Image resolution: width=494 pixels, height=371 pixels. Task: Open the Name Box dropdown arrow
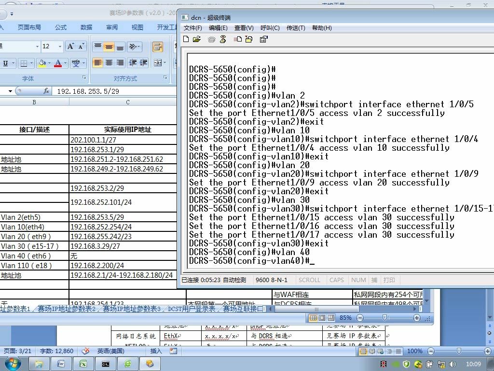[x=10, y=91]
